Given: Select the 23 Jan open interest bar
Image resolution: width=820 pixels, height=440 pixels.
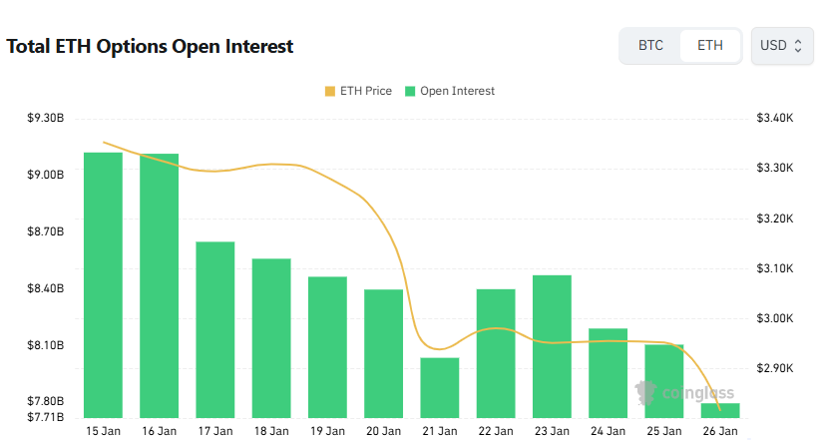Looking at the screenshot, I should pos(552,346).
